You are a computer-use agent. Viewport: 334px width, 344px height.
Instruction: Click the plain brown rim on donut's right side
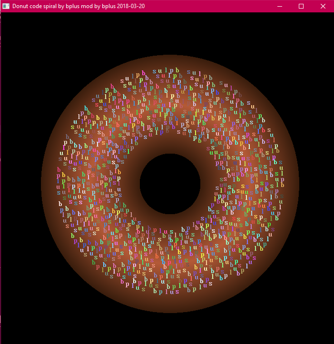(291, 184)
